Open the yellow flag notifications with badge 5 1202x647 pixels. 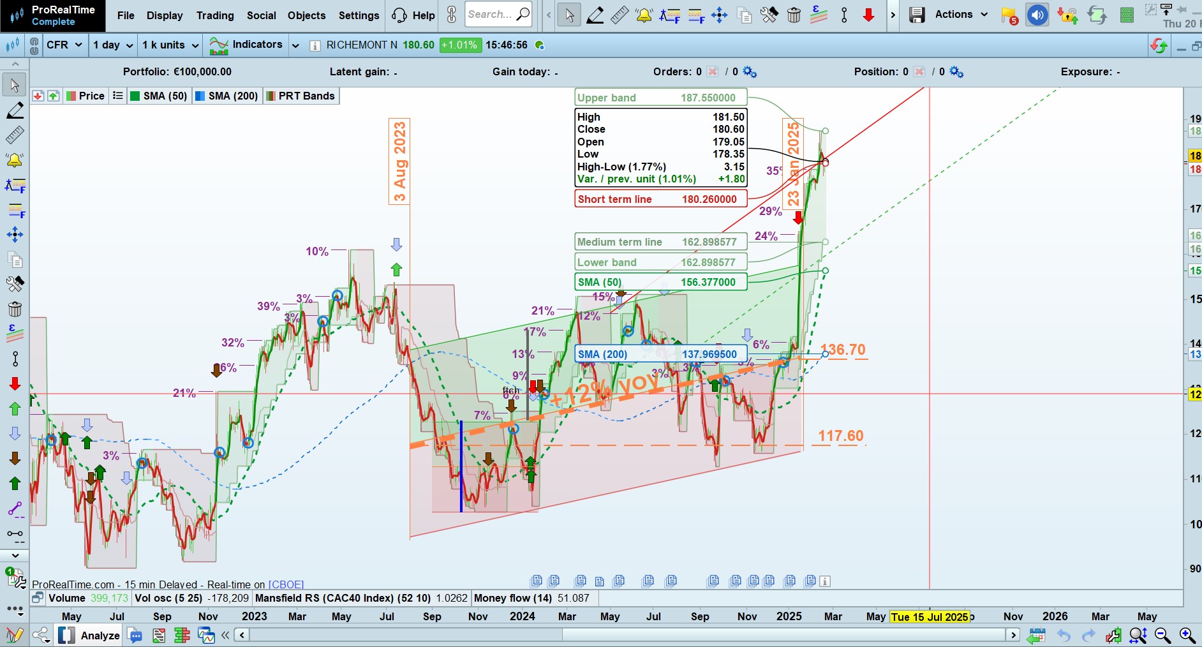(x=1009, y=15)
